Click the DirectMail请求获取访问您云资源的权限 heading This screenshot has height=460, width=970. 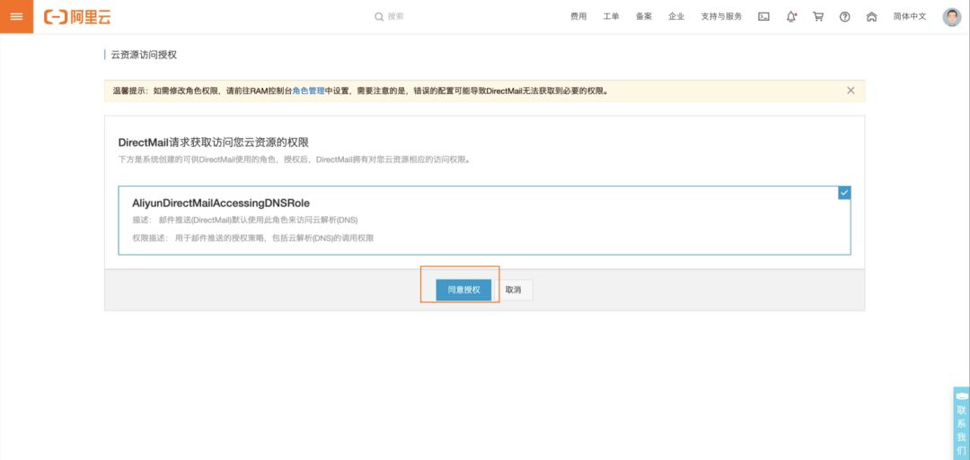214,143
